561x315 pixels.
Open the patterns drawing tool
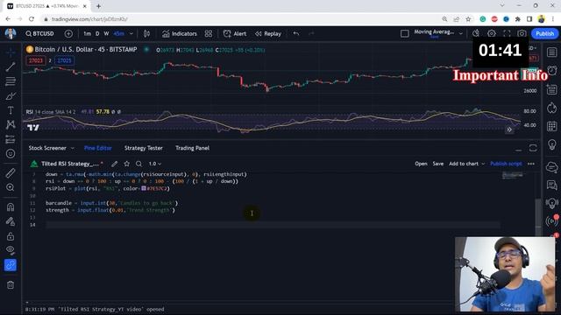tap(11, 124)
